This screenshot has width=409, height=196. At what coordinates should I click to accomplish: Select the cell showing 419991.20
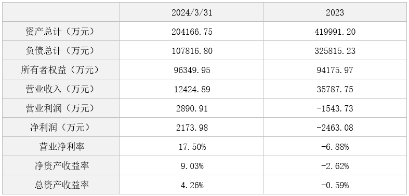pyautogui.click(x=335, y=31)
